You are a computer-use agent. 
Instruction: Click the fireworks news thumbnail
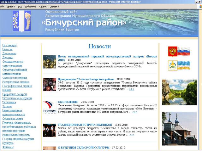click(50, 85)
